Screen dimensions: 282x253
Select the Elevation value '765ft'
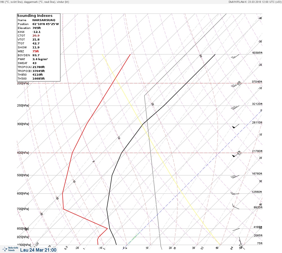click(x=37, y=28)
